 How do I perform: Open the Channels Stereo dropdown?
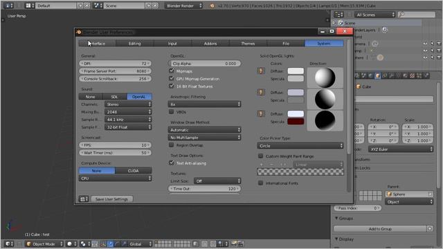(128, 104)
